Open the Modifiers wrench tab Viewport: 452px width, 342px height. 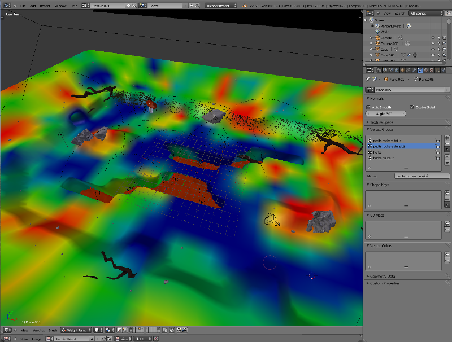point(414,70)
